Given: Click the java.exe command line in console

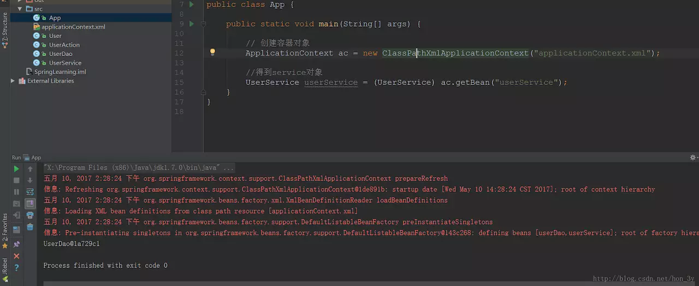Looking at the screenshot, I should click(139, 168).
